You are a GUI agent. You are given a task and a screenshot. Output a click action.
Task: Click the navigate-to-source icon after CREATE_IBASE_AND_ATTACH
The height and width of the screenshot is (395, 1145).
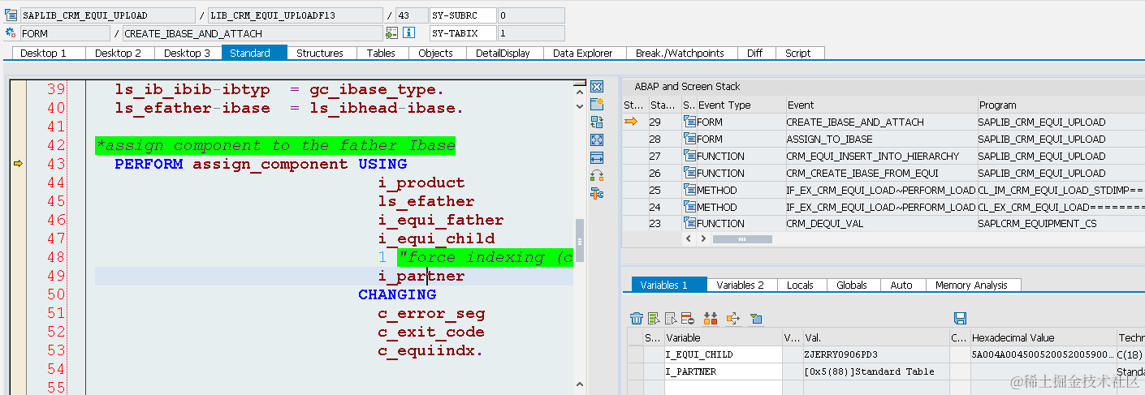tap(392, 33)
